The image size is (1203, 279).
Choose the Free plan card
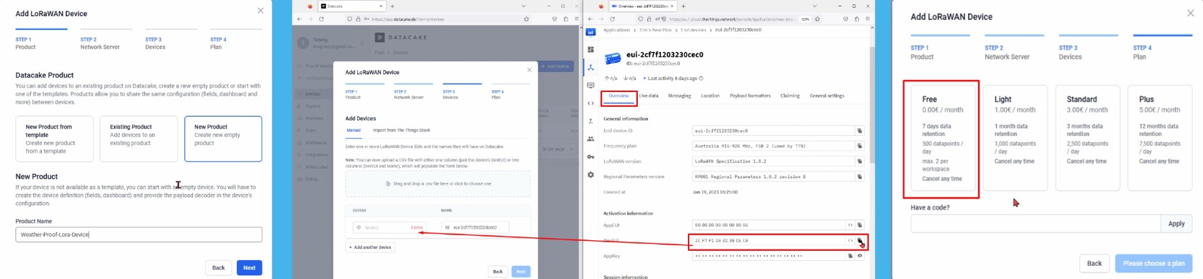point(942,138)
